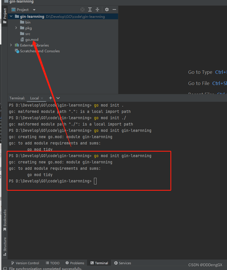This screenshot has height=270, width=227.
Task: Expand the pkg folder
Action: click(16, 28)
